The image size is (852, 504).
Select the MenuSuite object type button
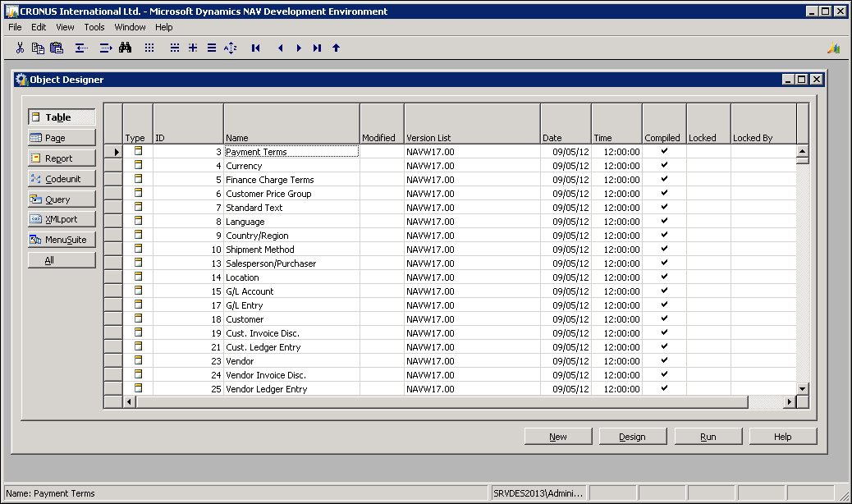62,240
